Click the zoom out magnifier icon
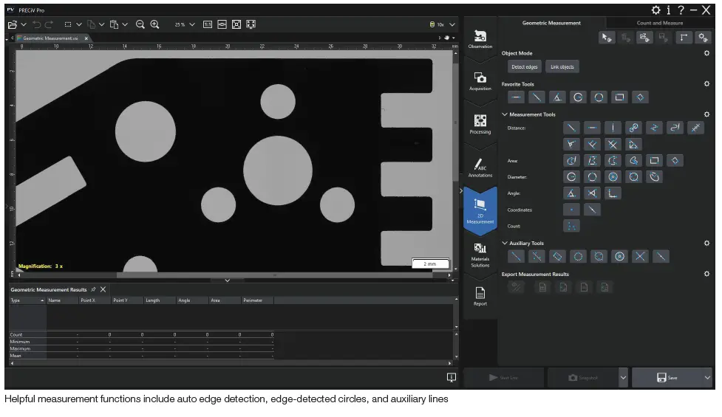722x417 pixels. [x=140, y=24]
